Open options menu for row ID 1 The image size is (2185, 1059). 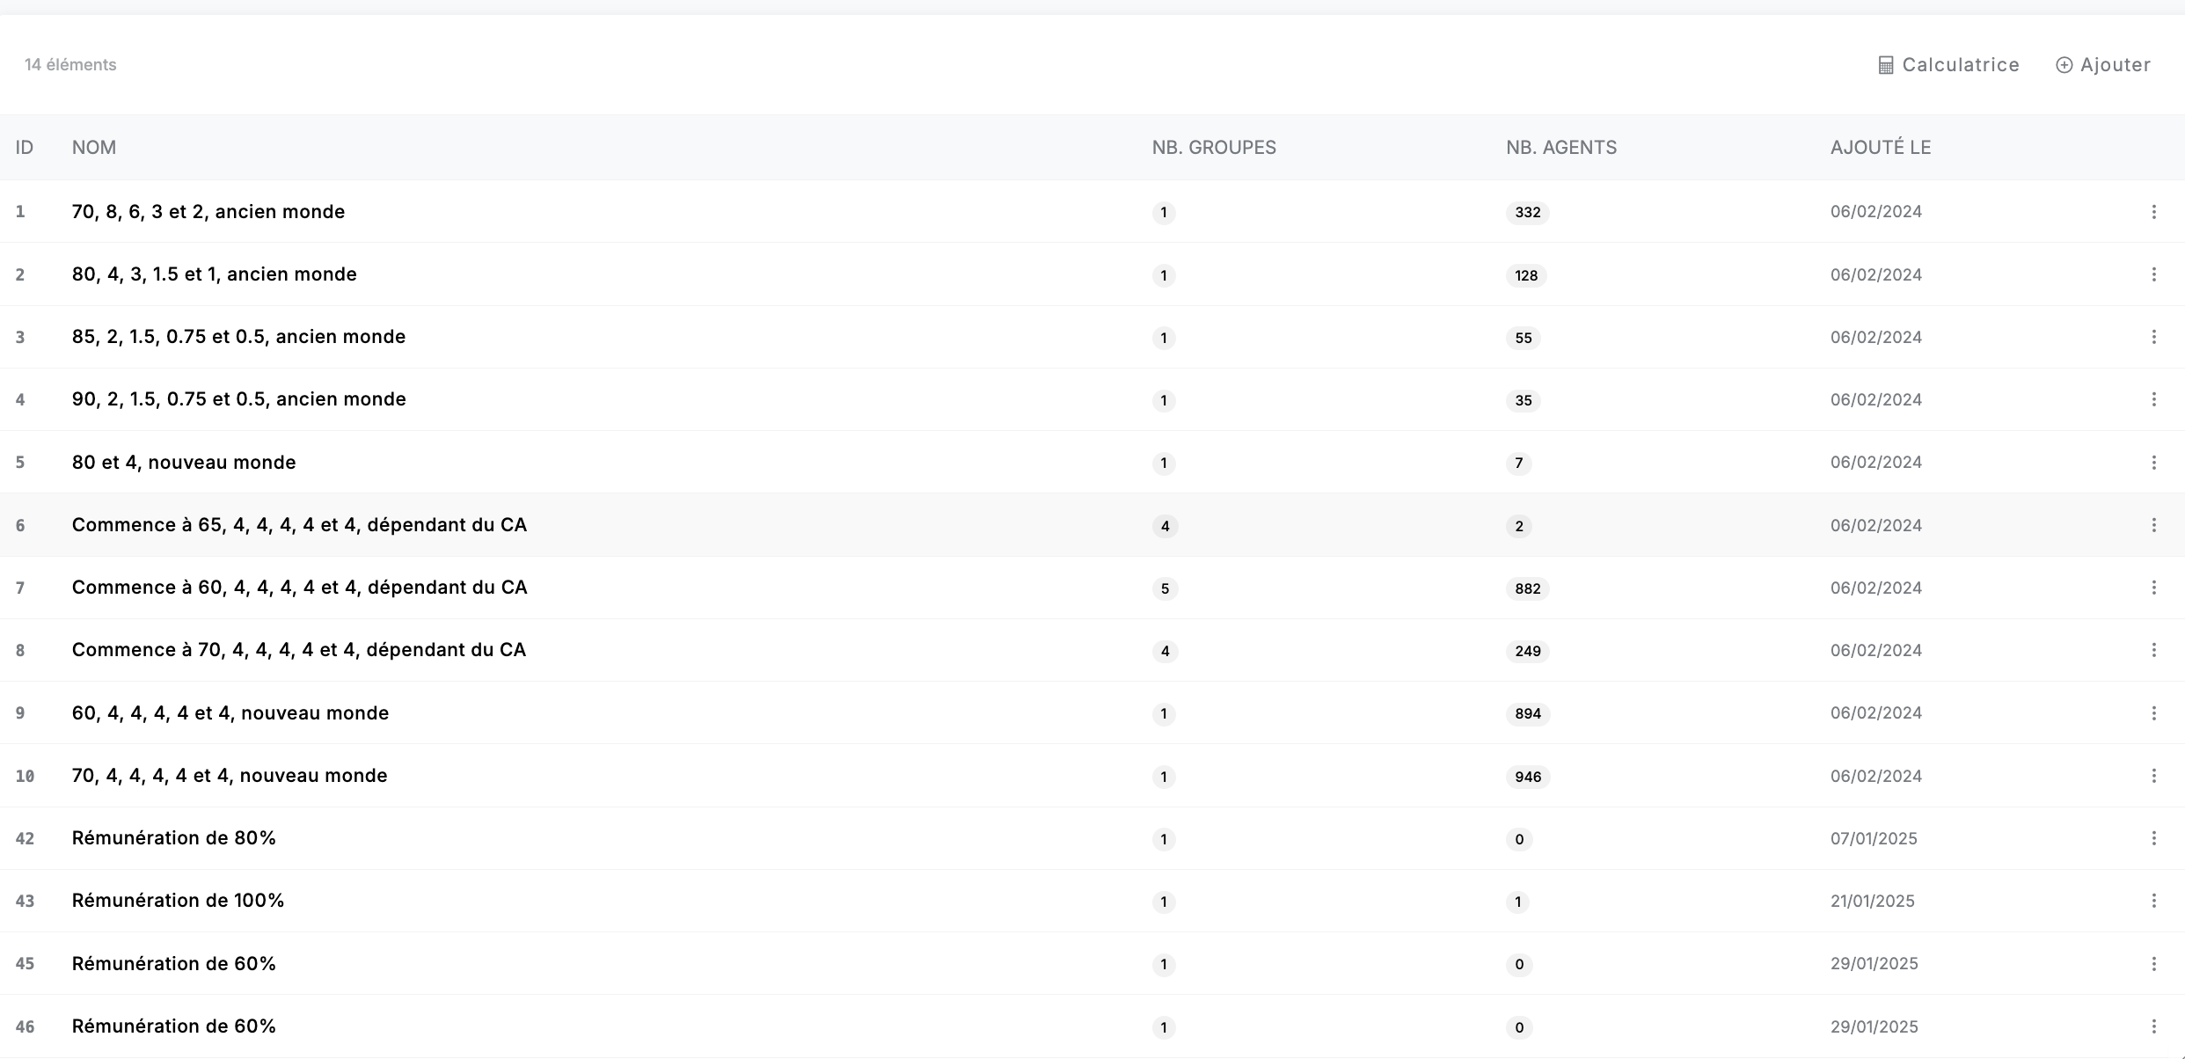point(2153,212)
